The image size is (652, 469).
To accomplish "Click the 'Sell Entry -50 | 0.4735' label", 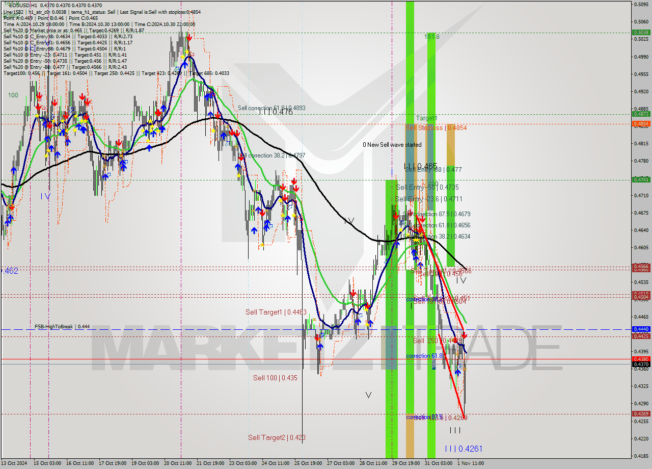I will tap(427, 187).
